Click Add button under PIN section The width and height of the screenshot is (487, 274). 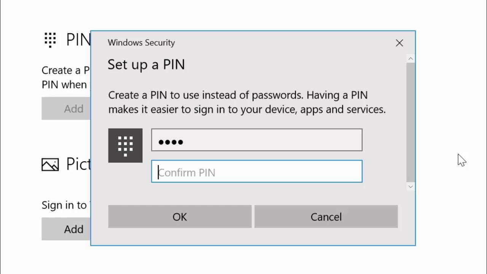[66, 109]
